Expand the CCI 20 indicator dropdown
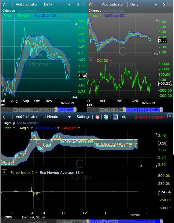174x223 pixels. [111, 60]
